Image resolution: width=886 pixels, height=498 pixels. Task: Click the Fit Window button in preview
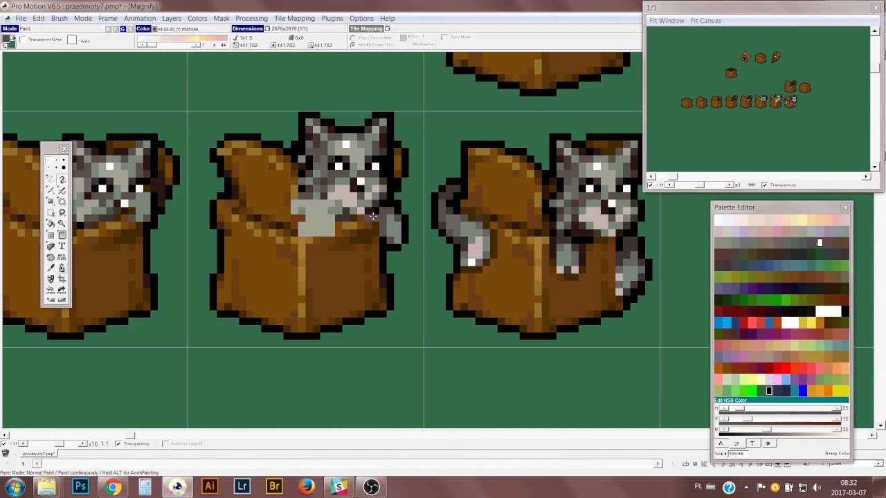click(666, 21)
